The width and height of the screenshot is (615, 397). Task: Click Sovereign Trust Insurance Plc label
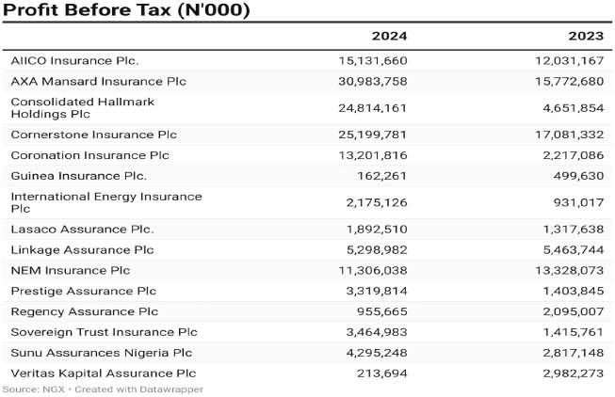pos(104,332)
